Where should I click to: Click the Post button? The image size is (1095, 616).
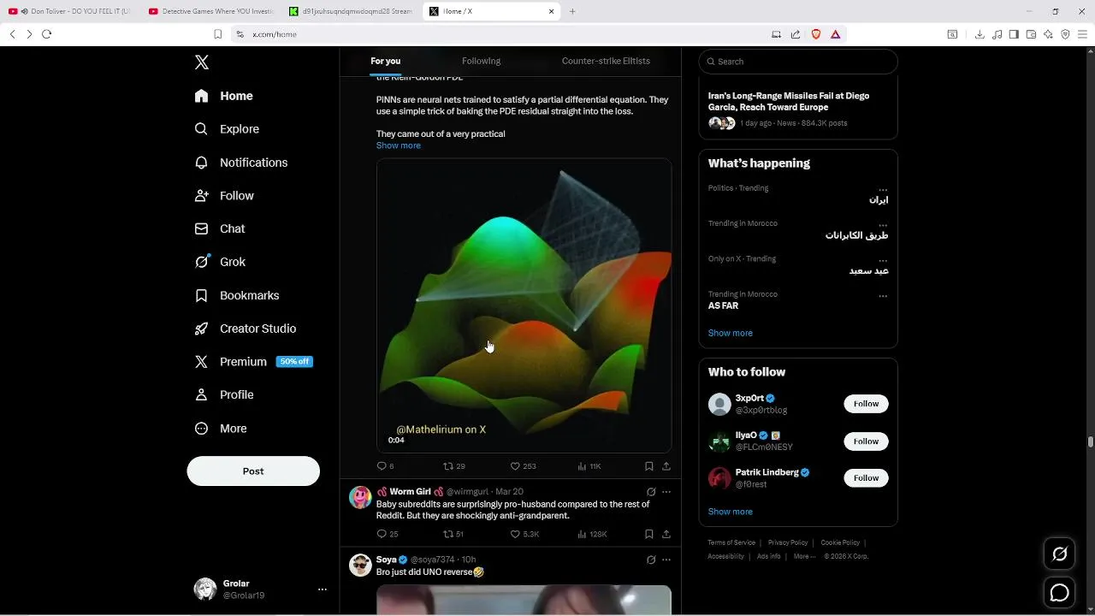253,471
